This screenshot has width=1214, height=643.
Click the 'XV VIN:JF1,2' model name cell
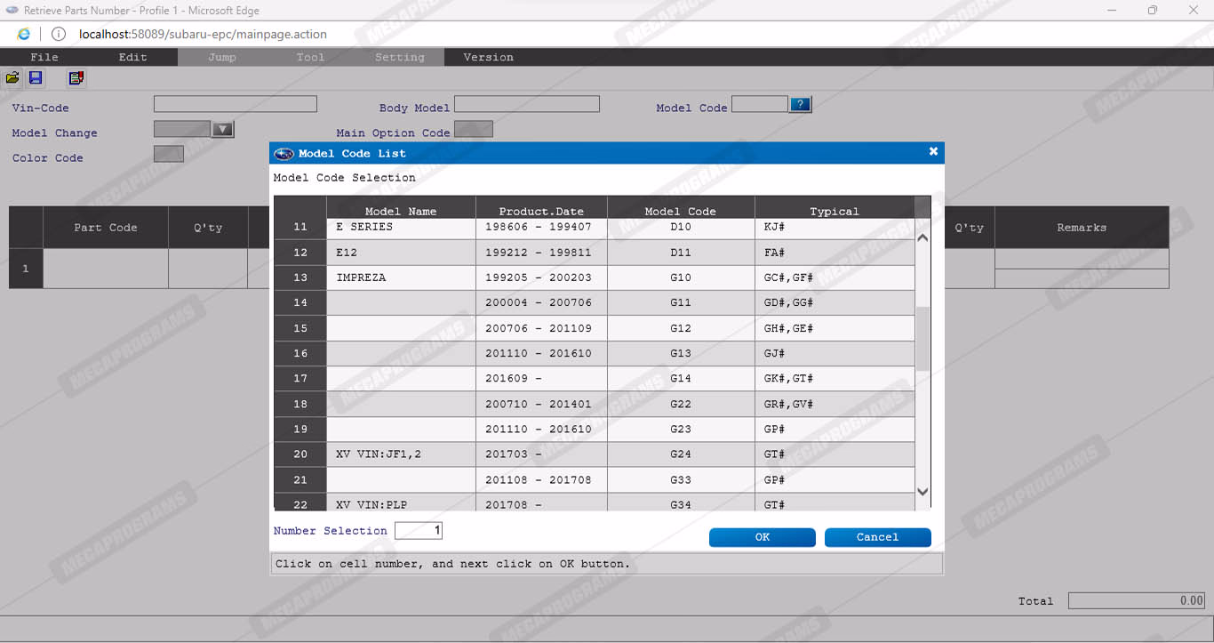point(402,454)
